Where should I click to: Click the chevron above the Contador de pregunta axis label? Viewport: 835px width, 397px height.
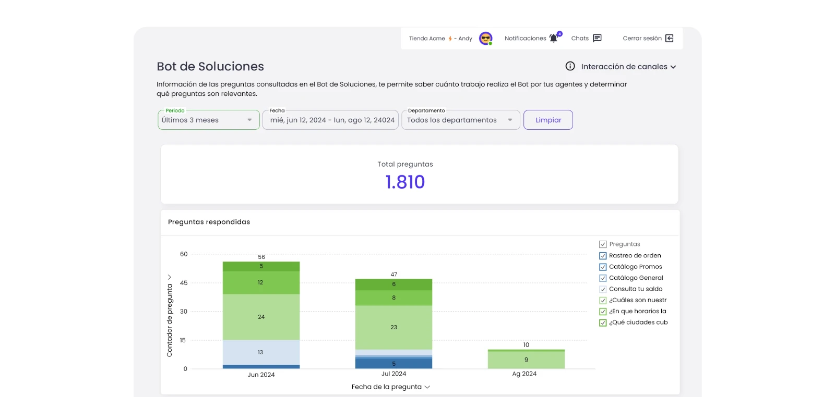(169, 277)
